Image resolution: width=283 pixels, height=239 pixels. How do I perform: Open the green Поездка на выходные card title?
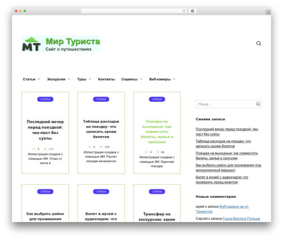(x=157, y=132)
